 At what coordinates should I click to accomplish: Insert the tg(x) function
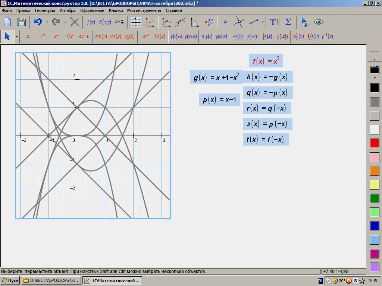(129, 36)
